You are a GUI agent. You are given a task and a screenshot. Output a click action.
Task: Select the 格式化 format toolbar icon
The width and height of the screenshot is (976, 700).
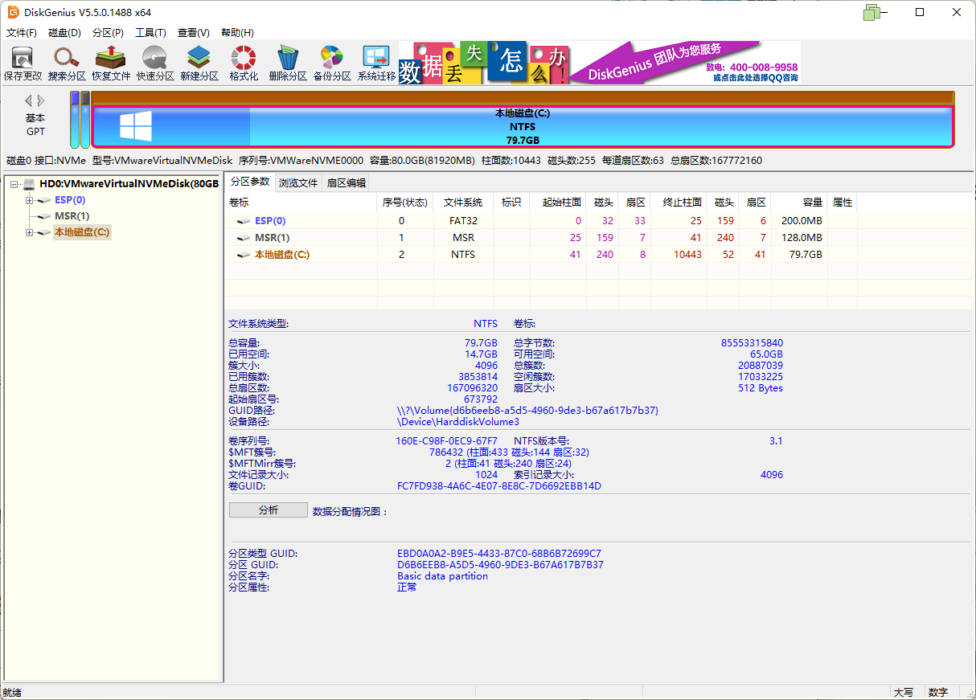coord(244,63)
